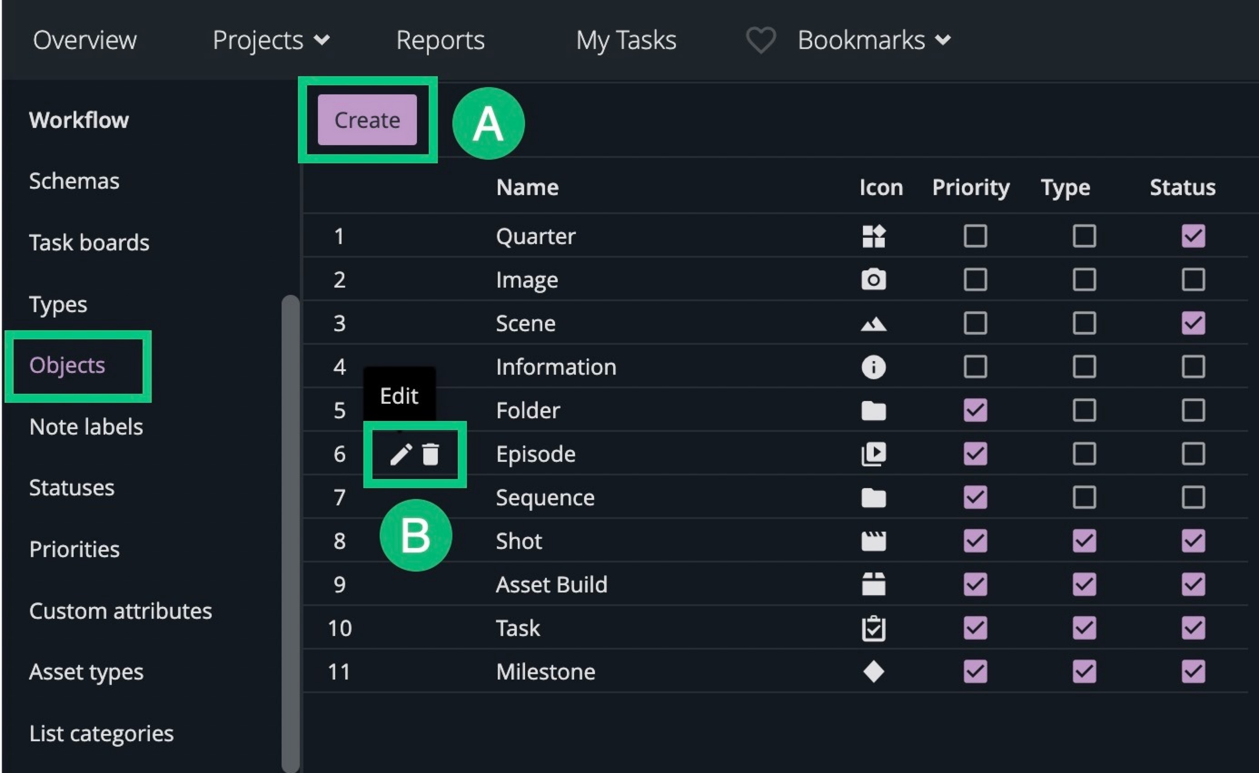Click the mountain icon for Scene
This screenshot has width=1259, height=773.
(873, 323)
